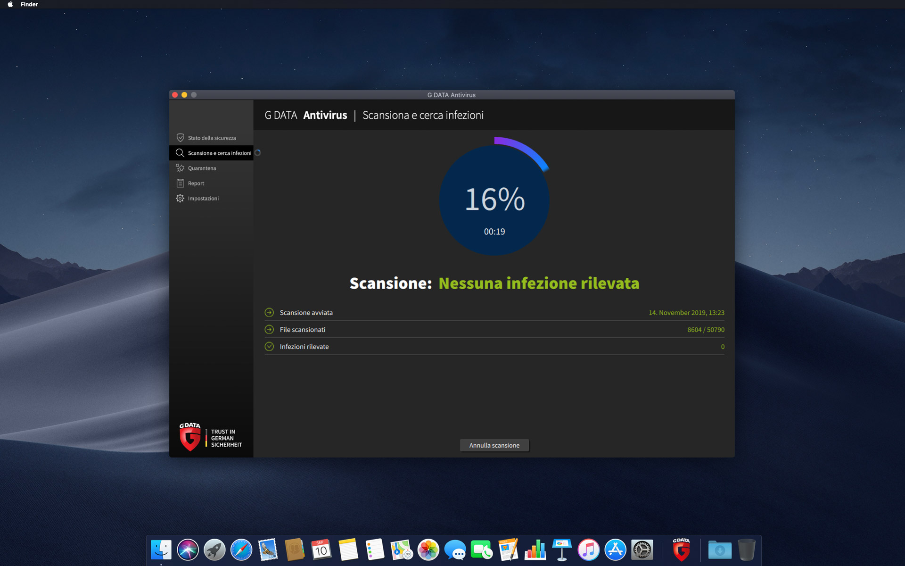The width and height of the screenshot is (905, 566).
Task: Click the Annulla scansione button
Action: 494,445
